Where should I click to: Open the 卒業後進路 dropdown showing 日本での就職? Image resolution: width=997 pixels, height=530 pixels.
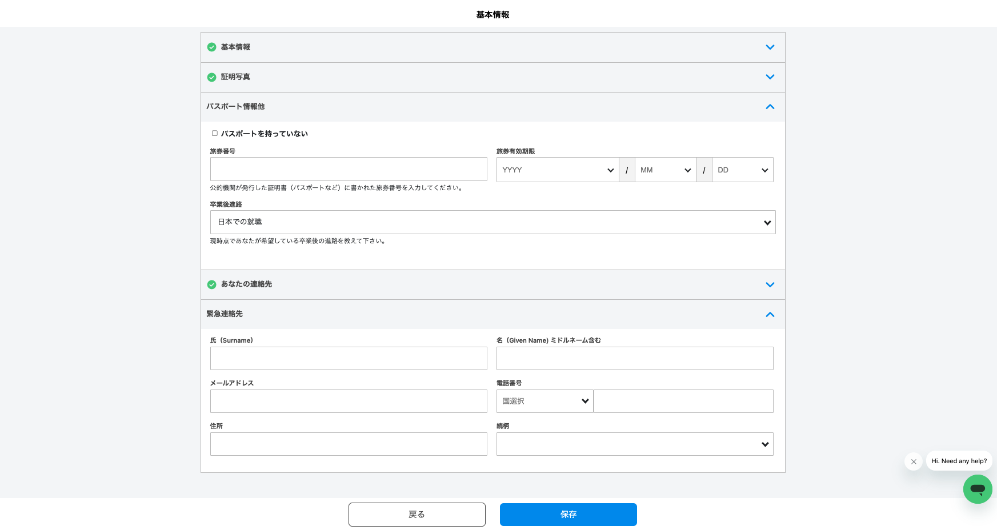[493, 222]
